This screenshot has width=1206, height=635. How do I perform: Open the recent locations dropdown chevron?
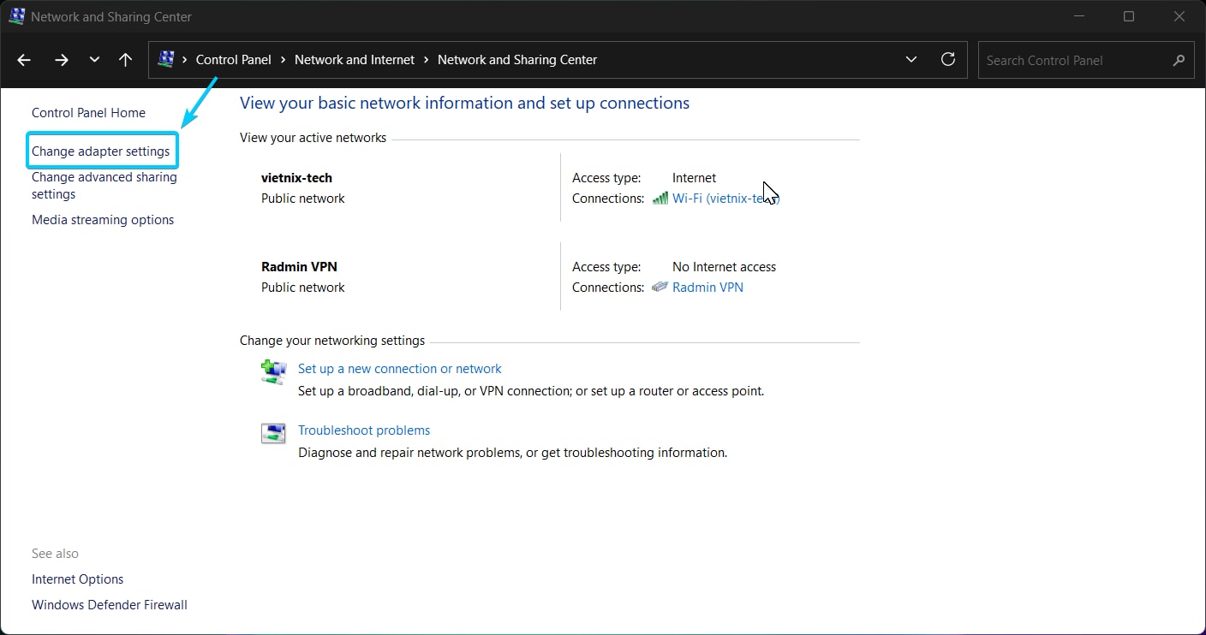[x=94, y=60]
